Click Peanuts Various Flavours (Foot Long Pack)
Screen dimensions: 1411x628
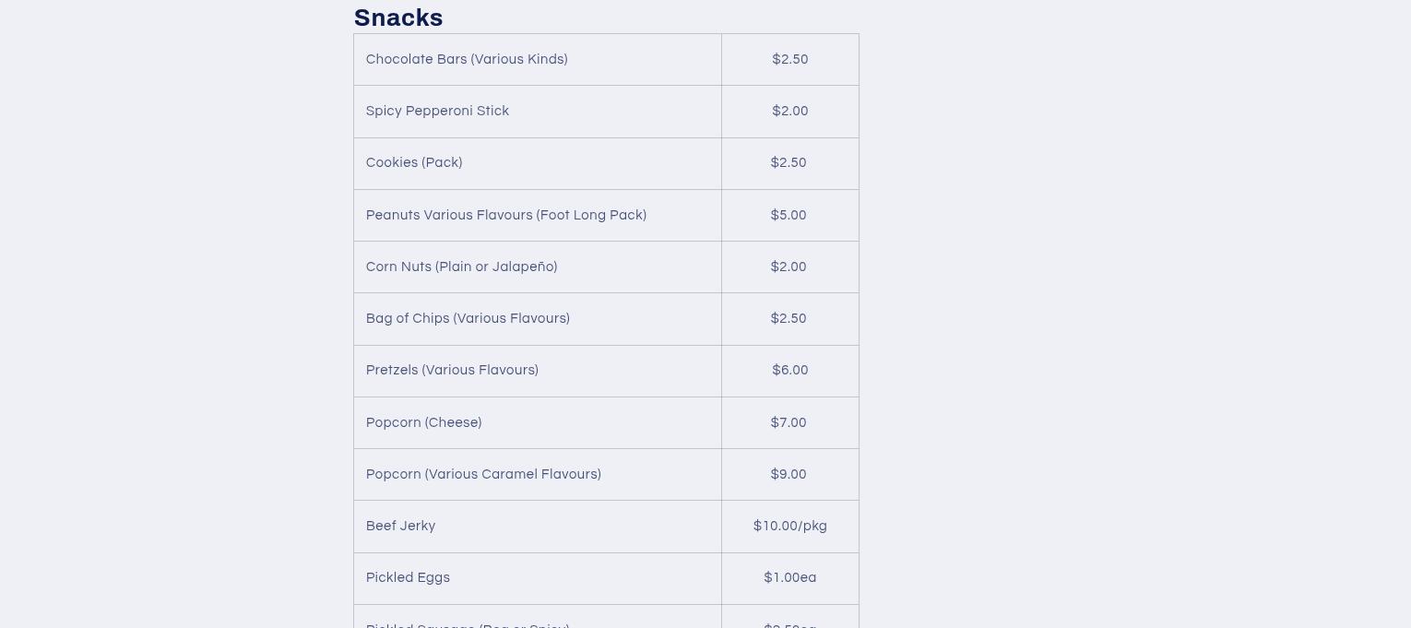point(506,215)
